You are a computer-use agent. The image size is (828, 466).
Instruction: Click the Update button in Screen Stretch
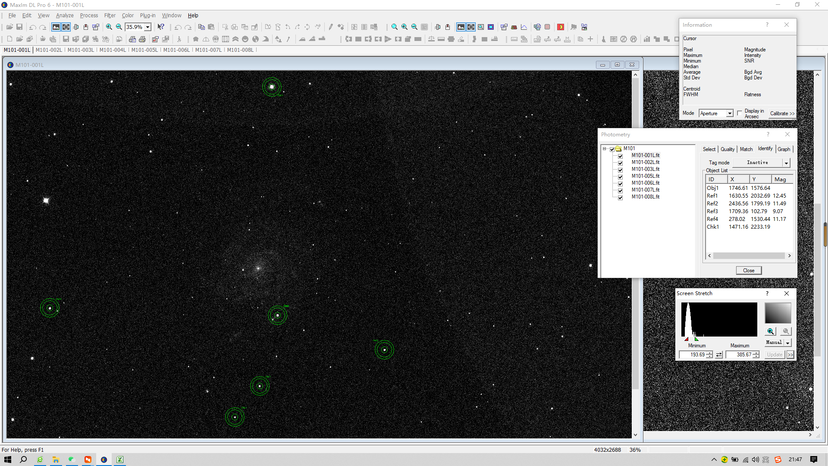click(775, 355)
